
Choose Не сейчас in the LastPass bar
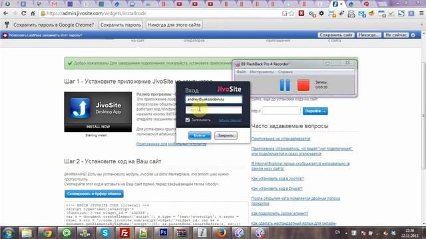point(396,35)
